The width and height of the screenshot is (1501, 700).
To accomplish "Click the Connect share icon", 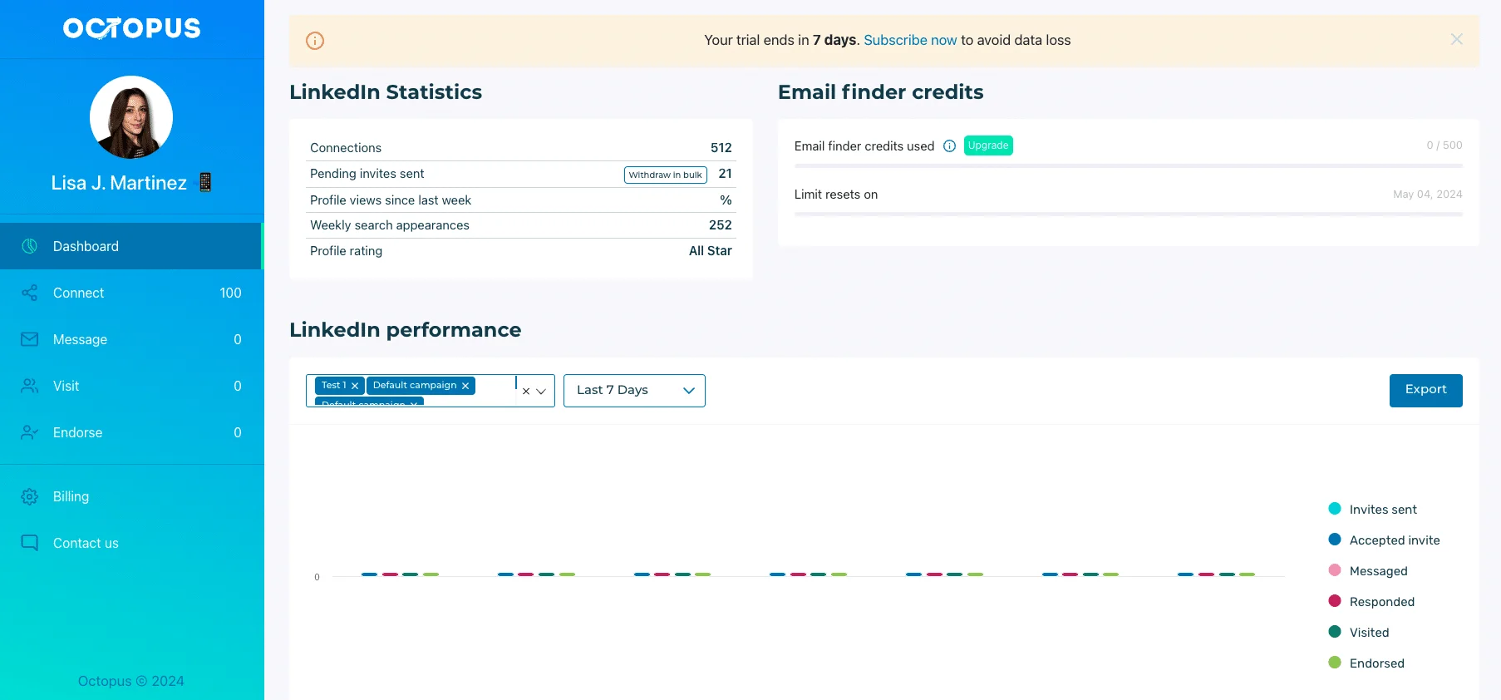I will point(30,293).
